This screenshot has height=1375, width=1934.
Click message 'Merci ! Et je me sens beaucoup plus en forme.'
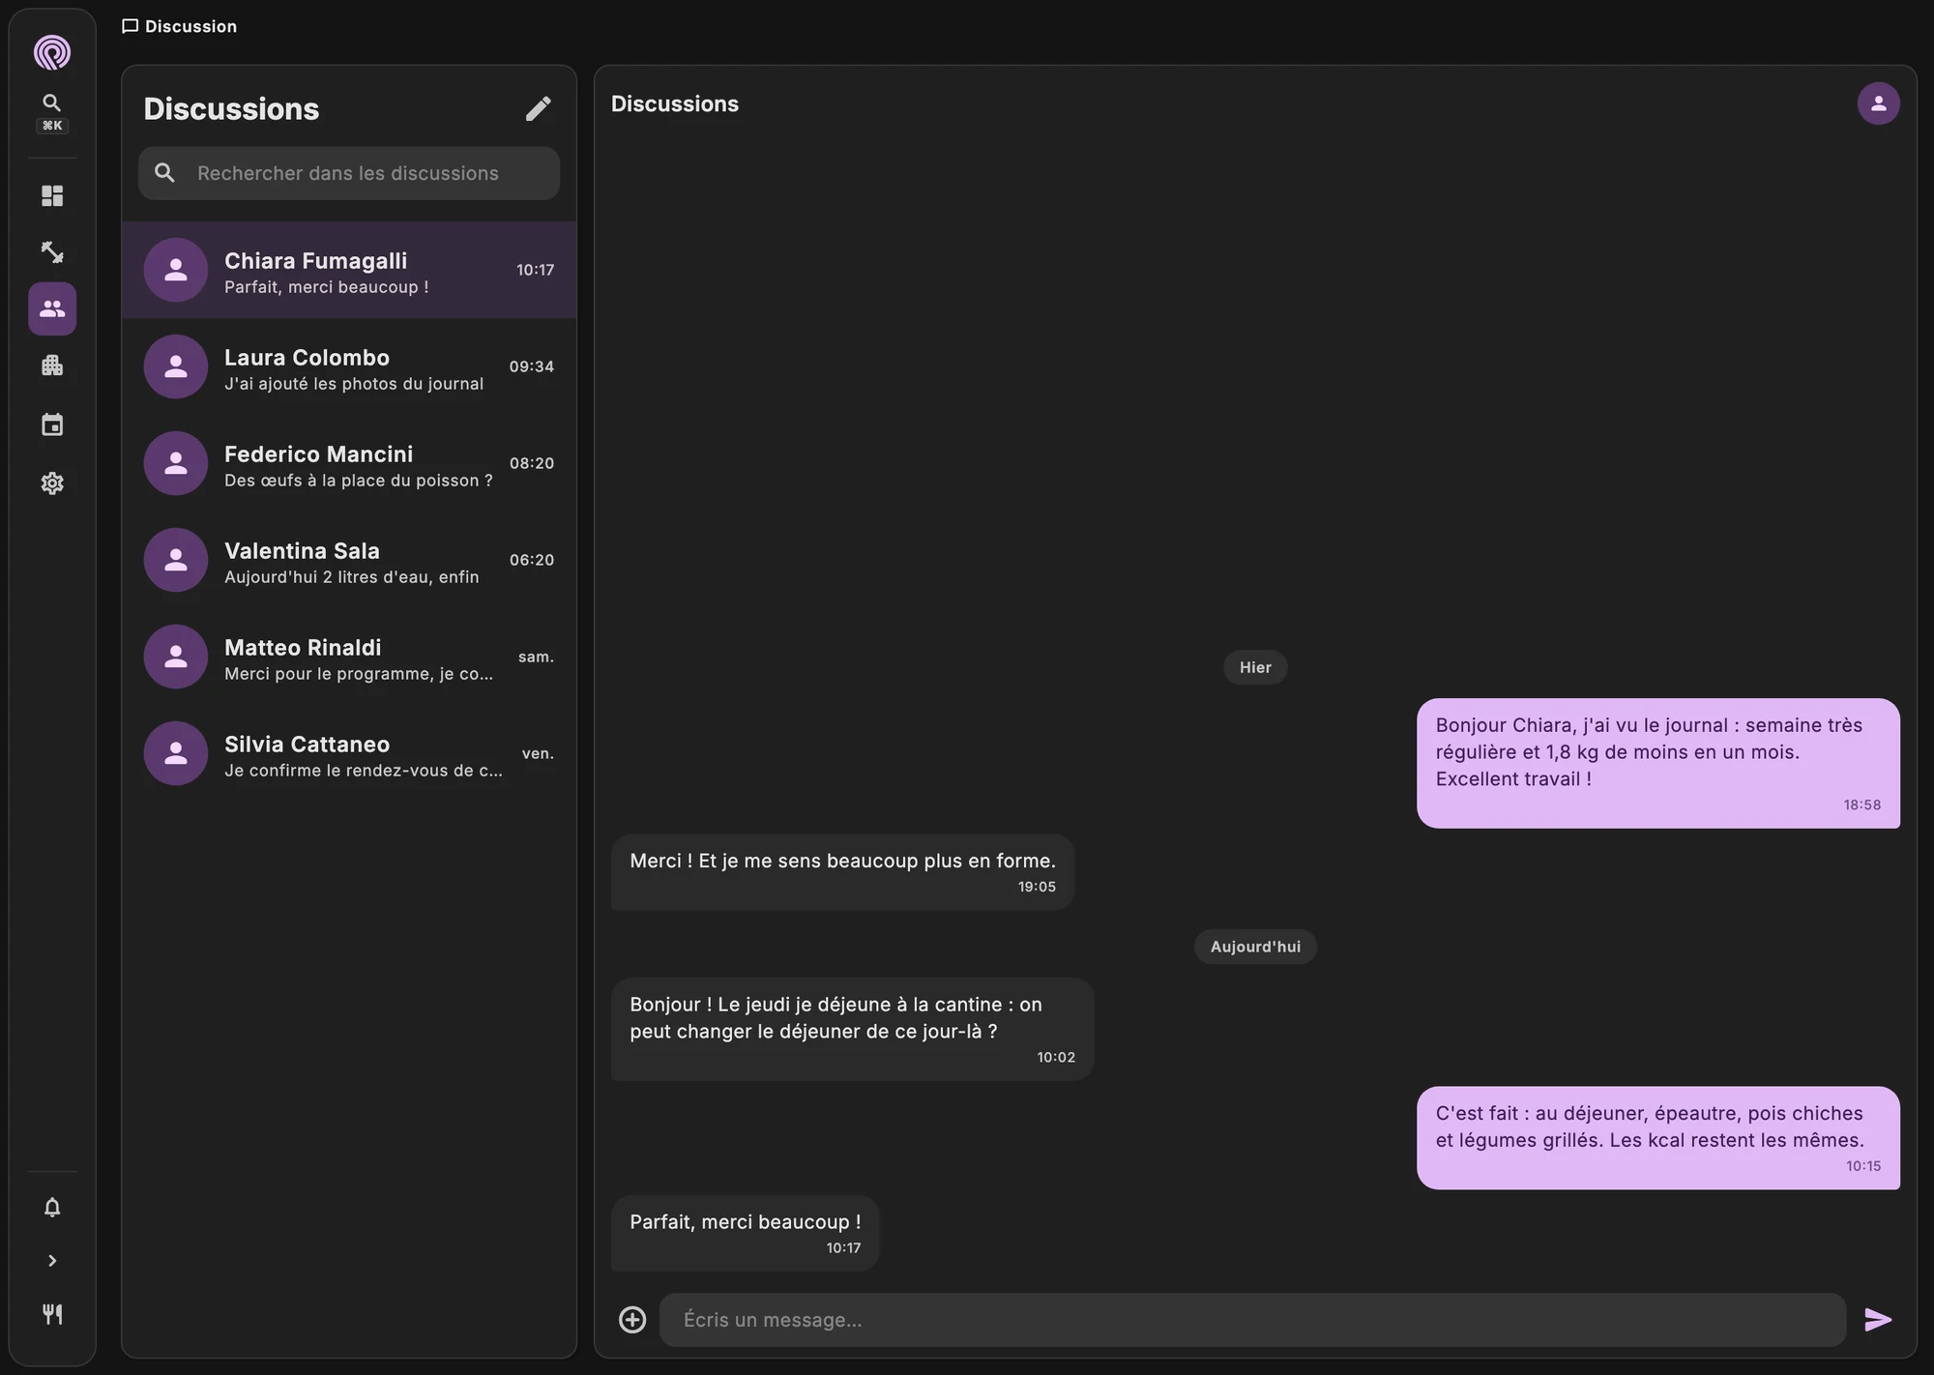tap(842, 872)
